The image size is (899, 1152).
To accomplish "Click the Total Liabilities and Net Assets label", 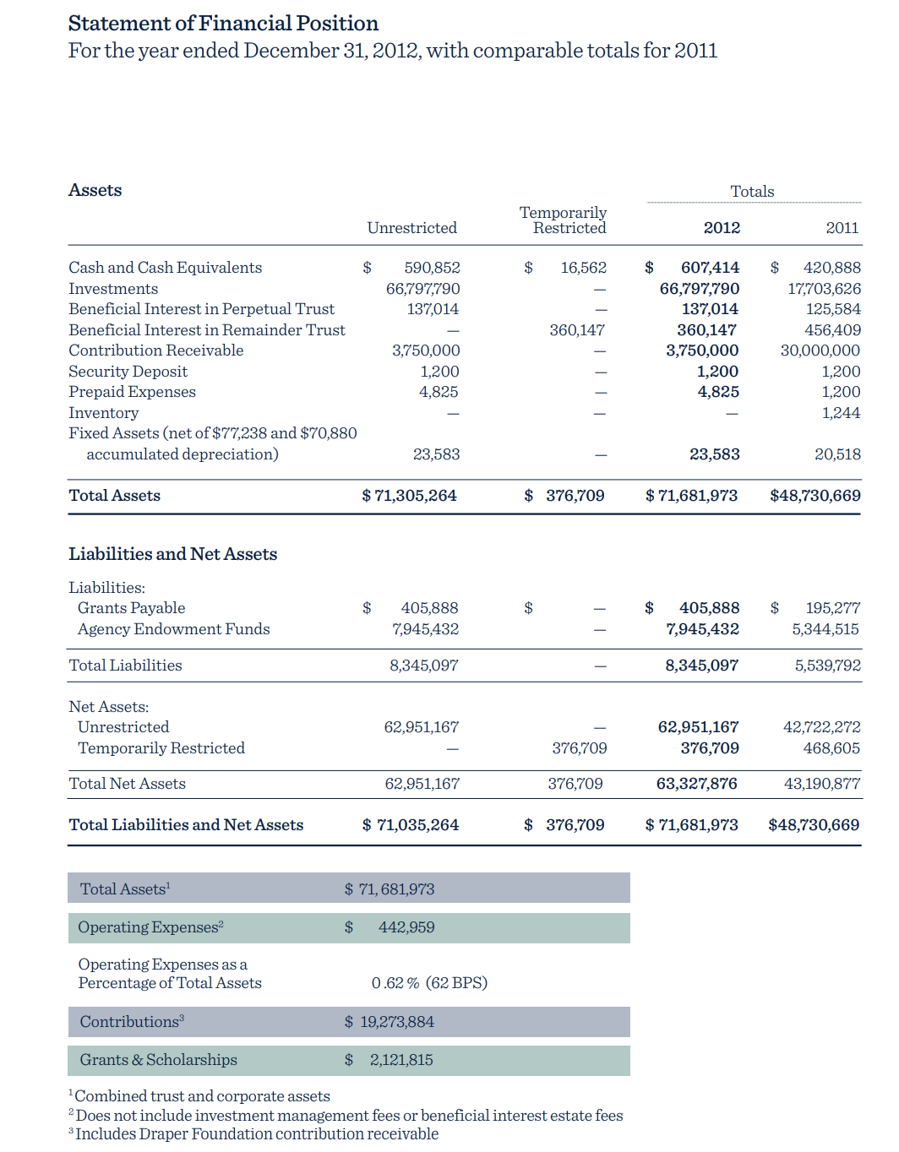I will point(186,825).
